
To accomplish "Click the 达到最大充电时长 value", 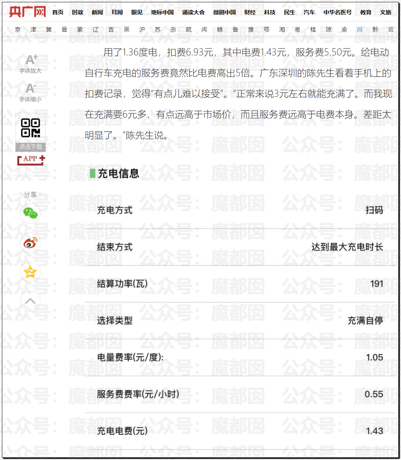I will (347, 247).
